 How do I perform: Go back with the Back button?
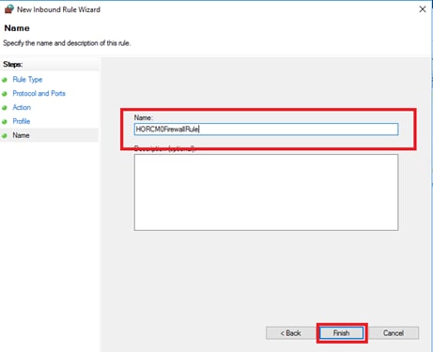(x=290, y=333)
